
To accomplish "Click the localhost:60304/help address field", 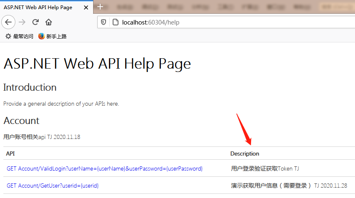I will 227,22.
